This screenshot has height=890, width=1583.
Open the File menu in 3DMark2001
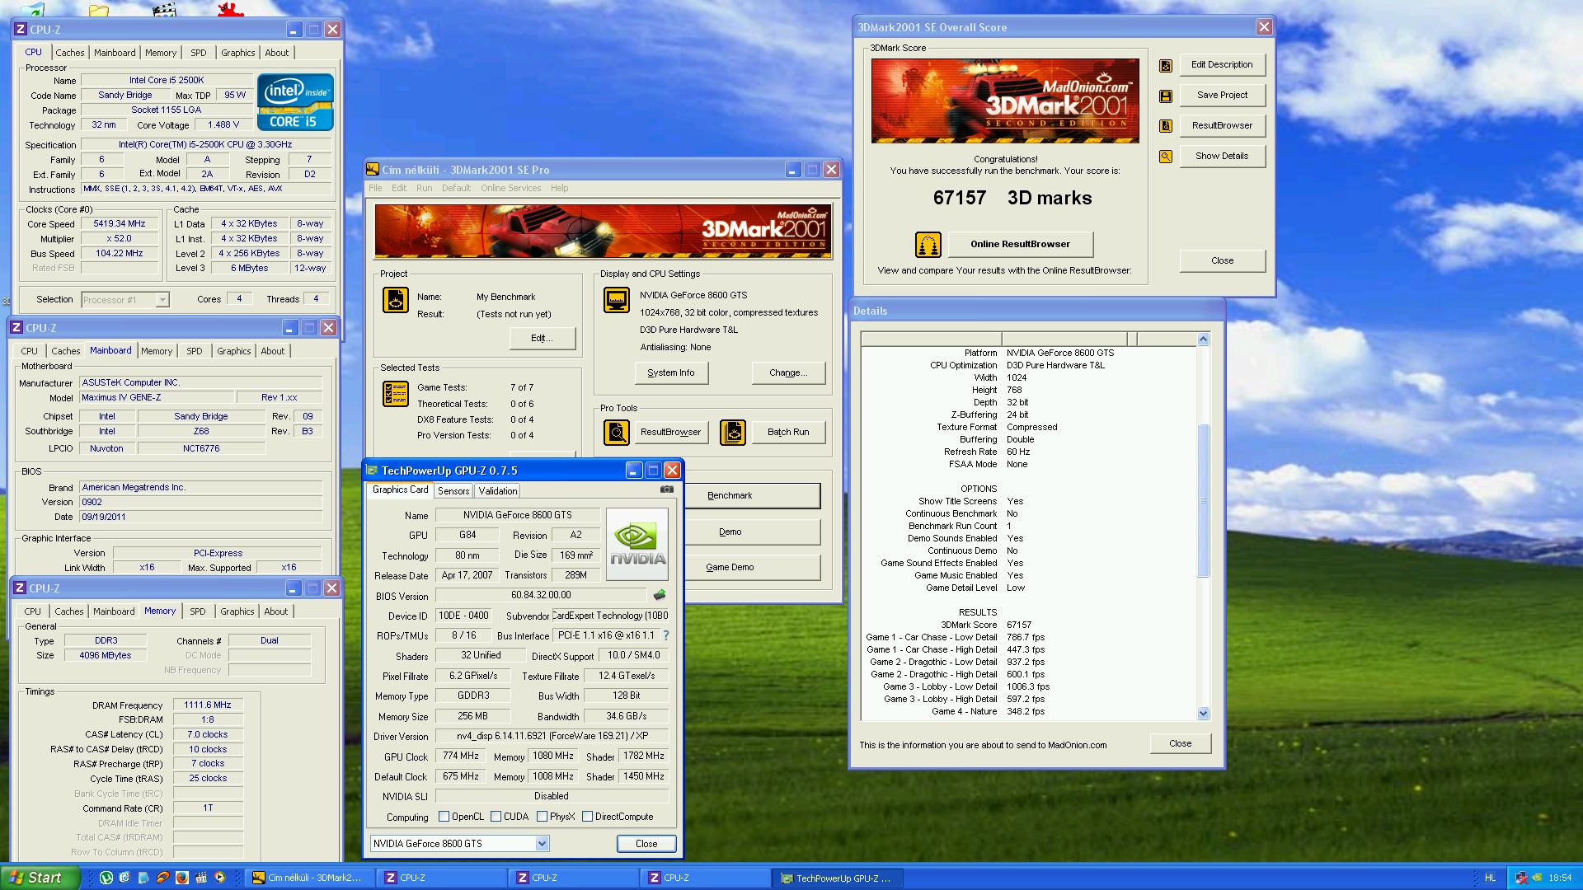[x=376, y=188]
